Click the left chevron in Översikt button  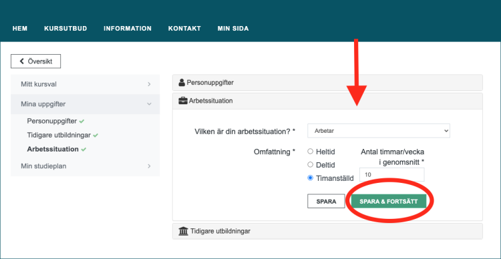[x=22, y=61]
